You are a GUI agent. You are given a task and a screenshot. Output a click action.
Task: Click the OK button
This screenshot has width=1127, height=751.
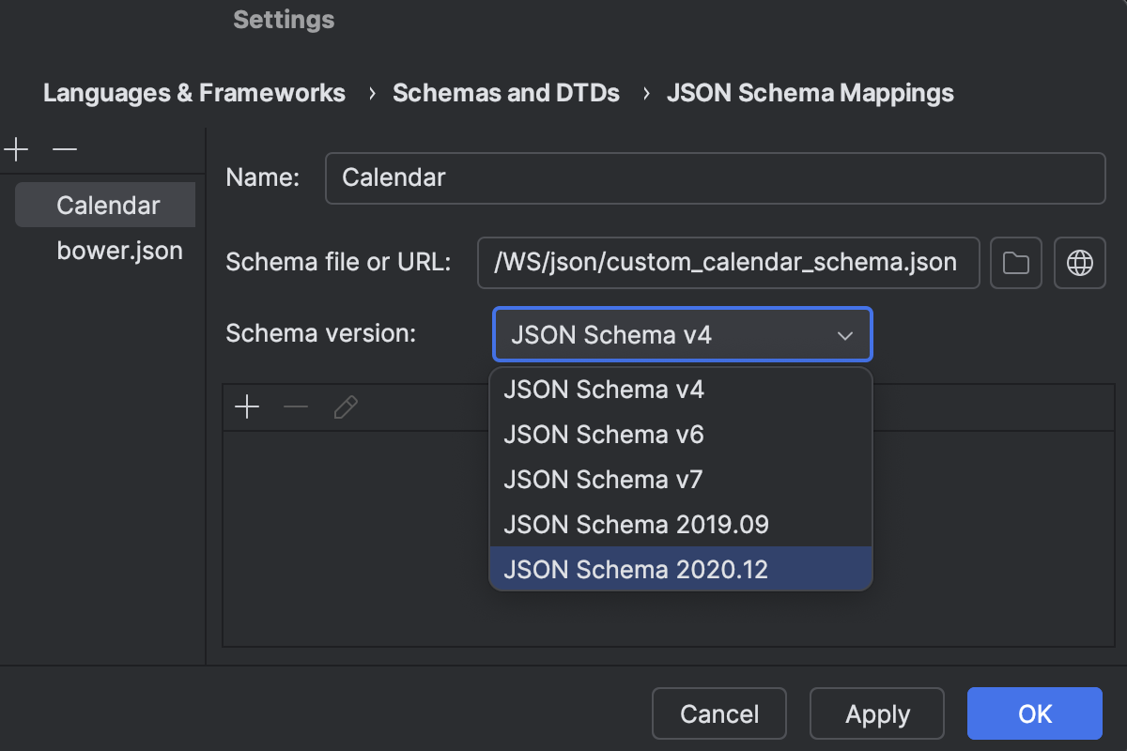pos(1034,713)
